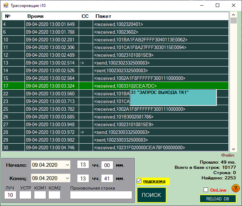Toggle the подсказка checkbox
The image size is (242, 206).
[x=139, y=181]
